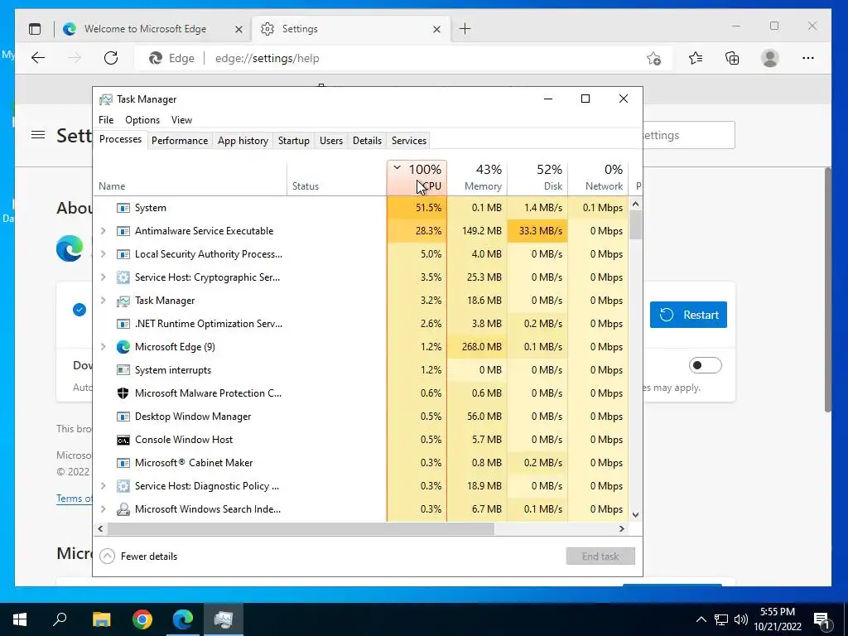Open File Explorer from taskbar
Viewport: 848px width, 636px height.
pos(101,619)
